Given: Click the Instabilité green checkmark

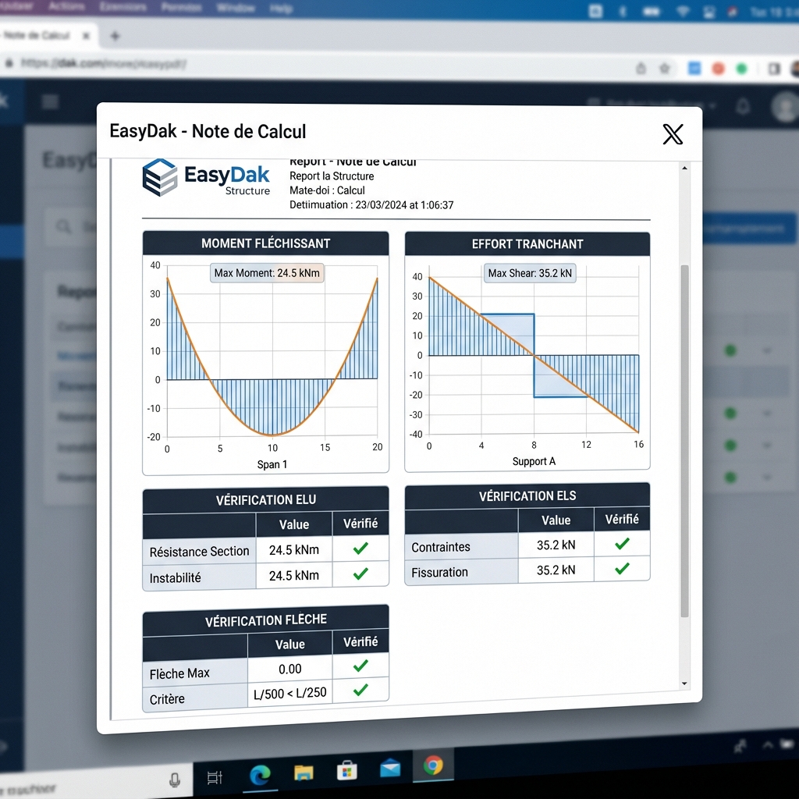Looking at the screenshot, I should [360, 574].
